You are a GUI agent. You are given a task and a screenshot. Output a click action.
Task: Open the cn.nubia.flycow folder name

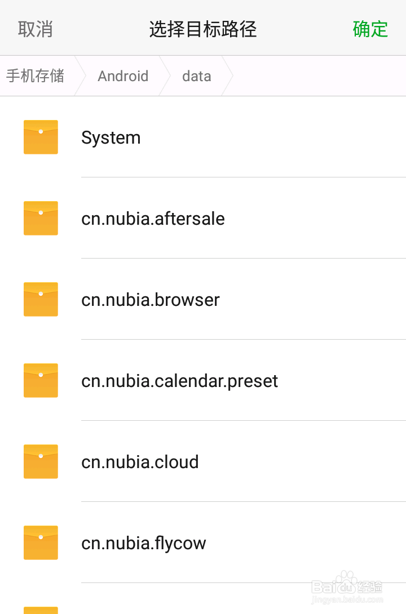pos(143,544)
